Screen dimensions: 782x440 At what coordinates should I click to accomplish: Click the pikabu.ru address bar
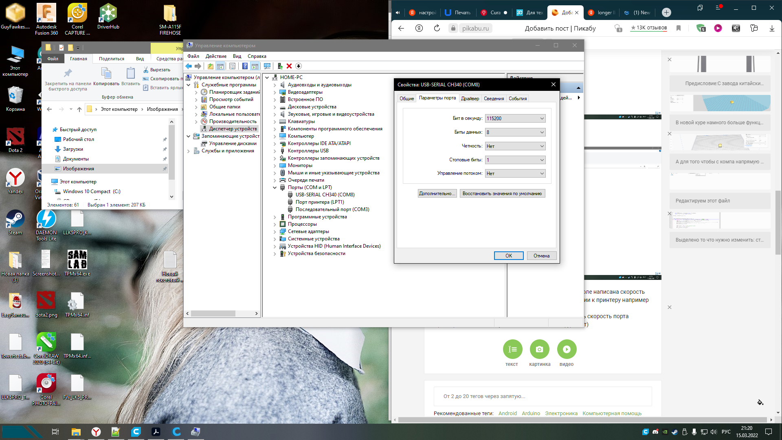coord(475,28)
